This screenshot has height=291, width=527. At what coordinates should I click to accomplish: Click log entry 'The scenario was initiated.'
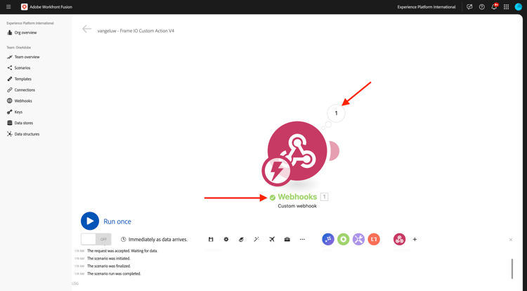point(108,259)
